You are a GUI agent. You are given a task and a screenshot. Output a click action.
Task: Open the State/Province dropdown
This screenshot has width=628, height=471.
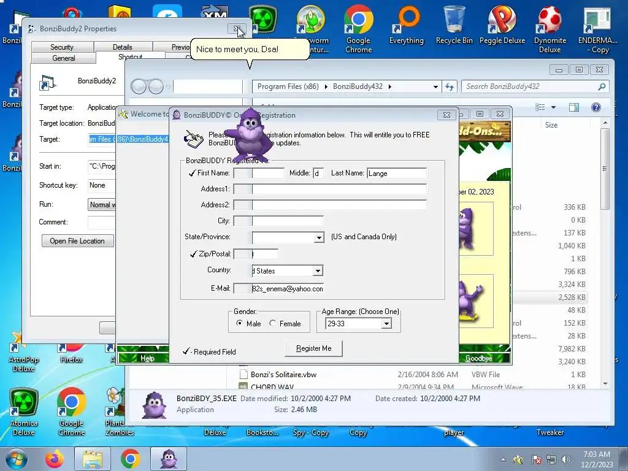(319, 237)
